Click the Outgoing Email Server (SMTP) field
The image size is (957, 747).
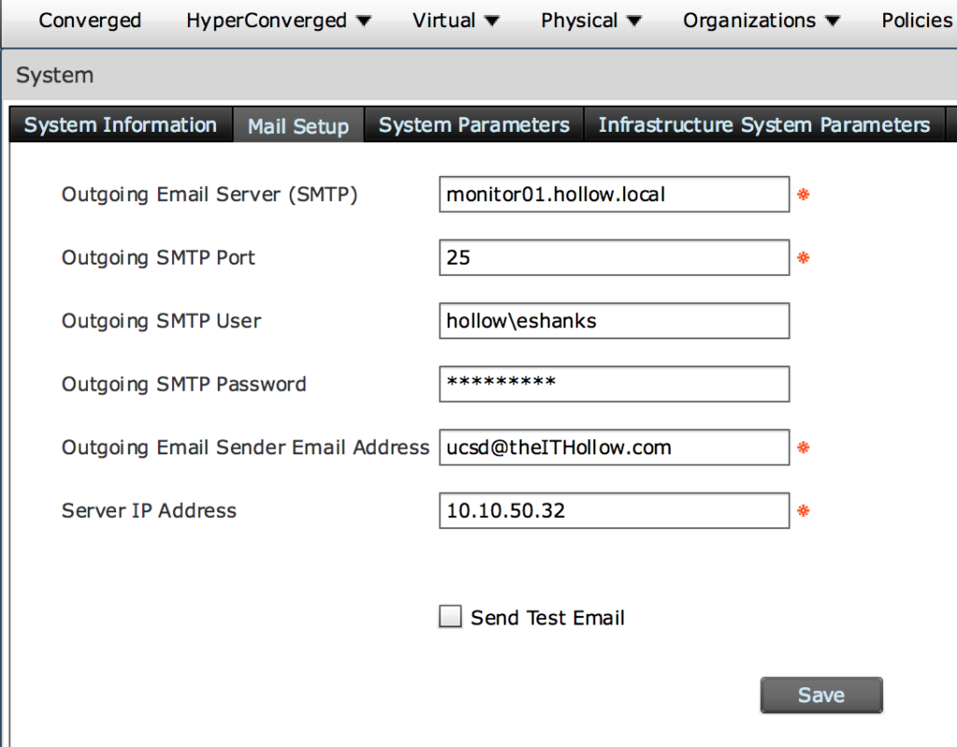(x=614, y=194)
